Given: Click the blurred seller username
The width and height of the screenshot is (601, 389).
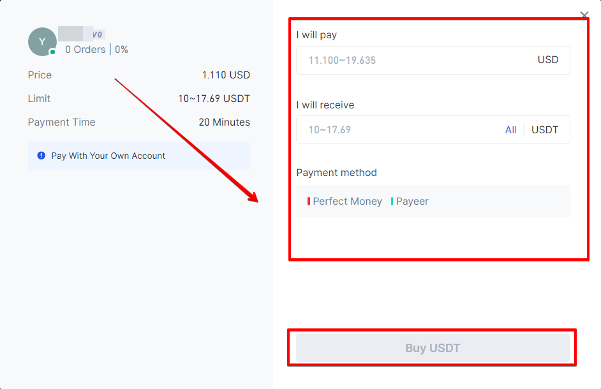Looking at the screenshot, I should (x=75, y=34).
